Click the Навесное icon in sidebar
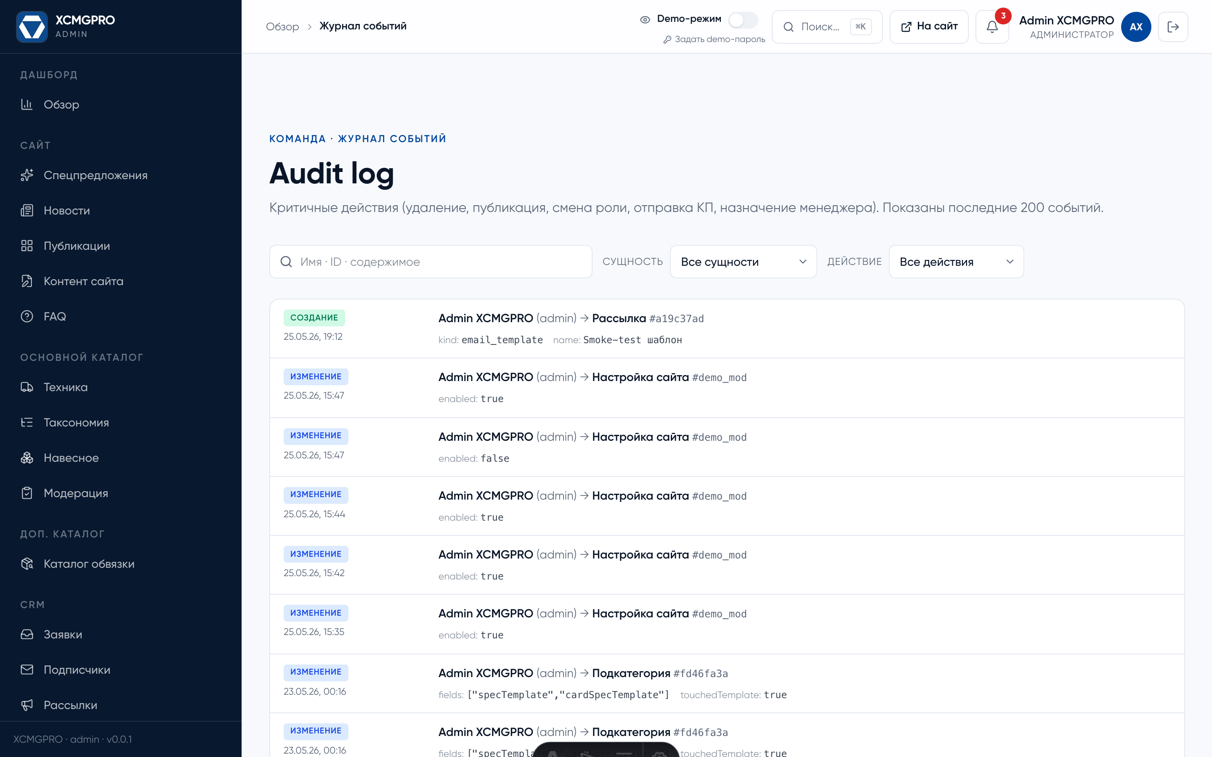 tap(27, 458)
